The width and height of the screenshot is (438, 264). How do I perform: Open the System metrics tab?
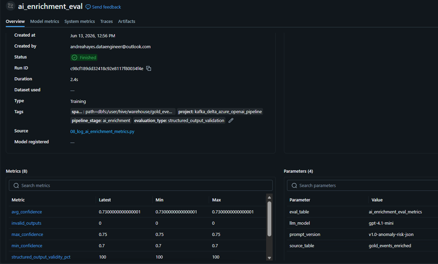79,21
